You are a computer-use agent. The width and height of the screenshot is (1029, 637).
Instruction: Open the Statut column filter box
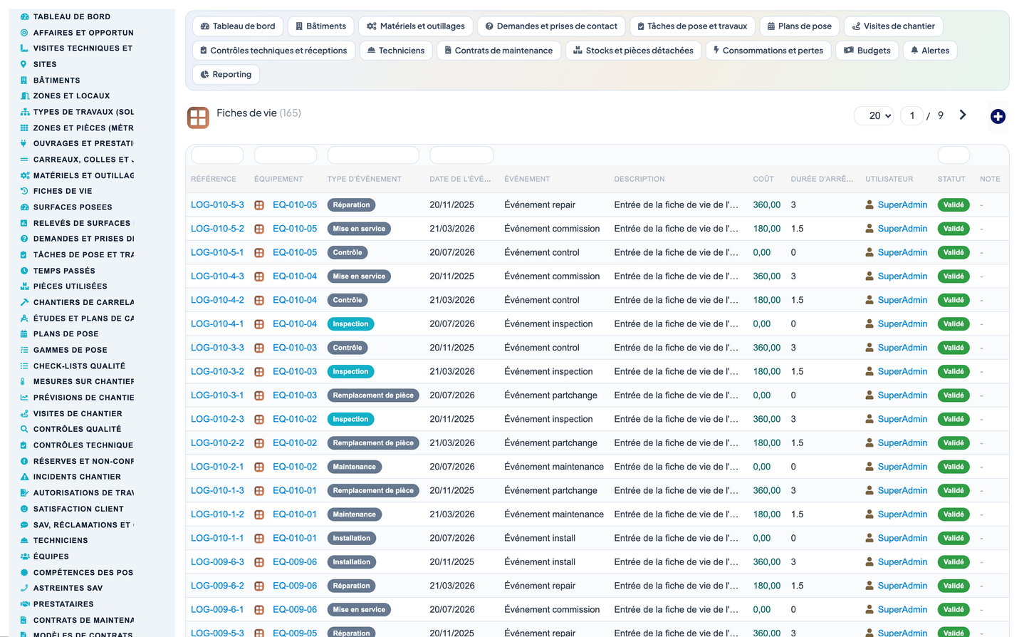pyautogui.click(x=953, y=155)
